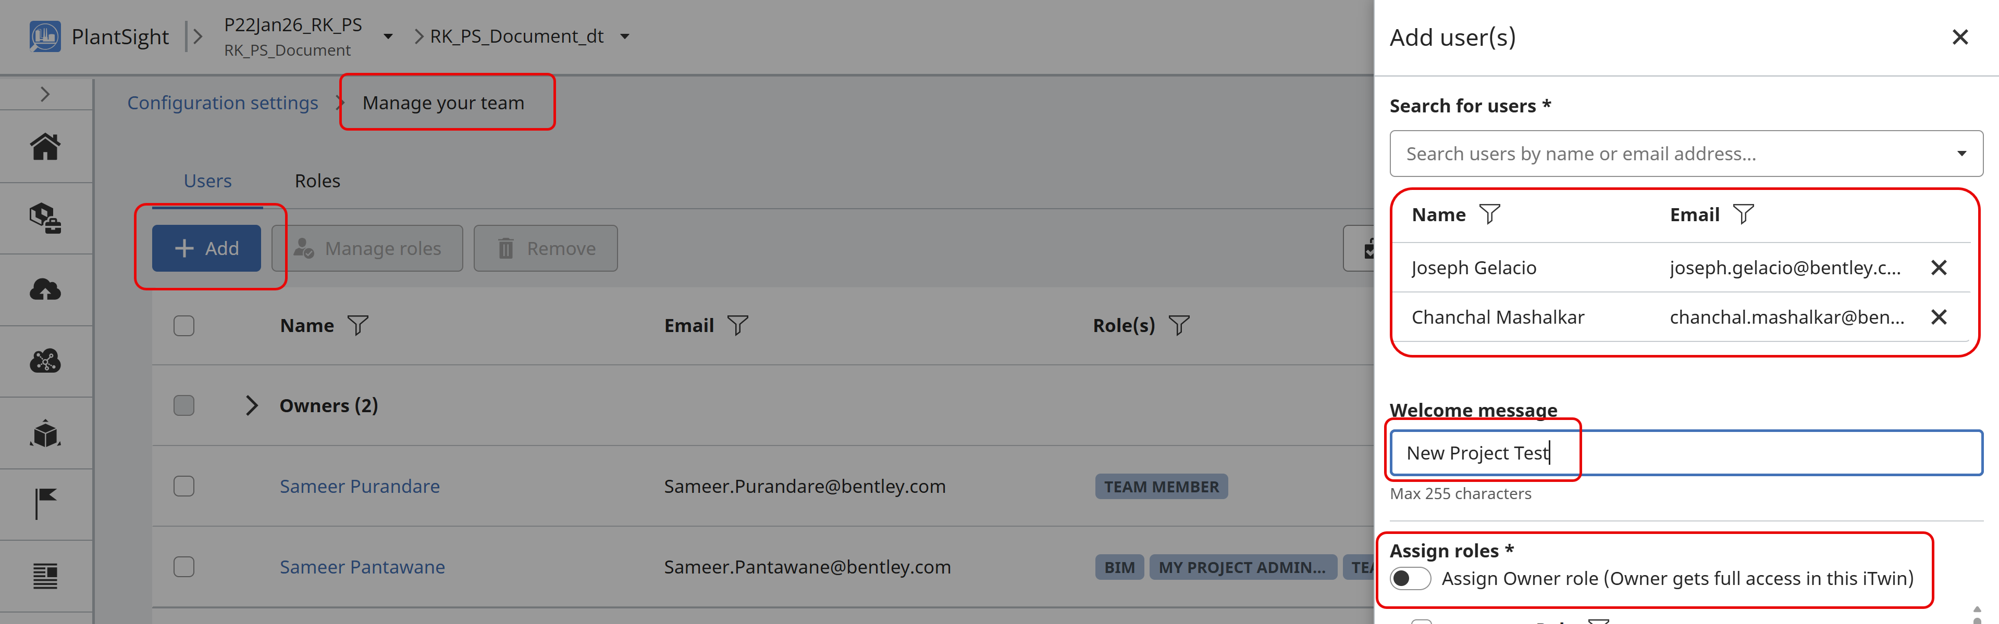Open the Search for users dropdown
The width and height of the screenshot is (1999, 624).
pos(1961,154)
